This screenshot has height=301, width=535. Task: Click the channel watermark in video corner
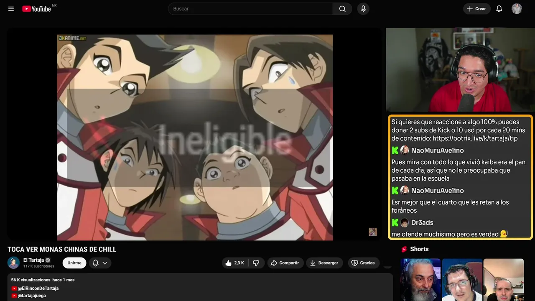coord(373,232)
